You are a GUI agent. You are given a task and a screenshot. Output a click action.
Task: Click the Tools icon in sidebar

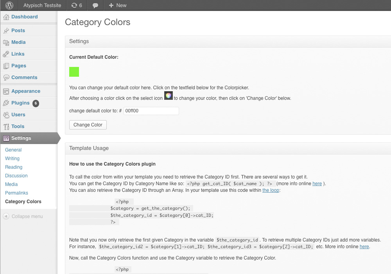pyautogui.click(x=6, y=126)
